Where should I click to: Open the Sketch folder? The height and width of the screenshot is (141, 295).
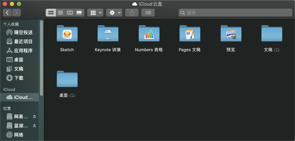pos(67,33)
